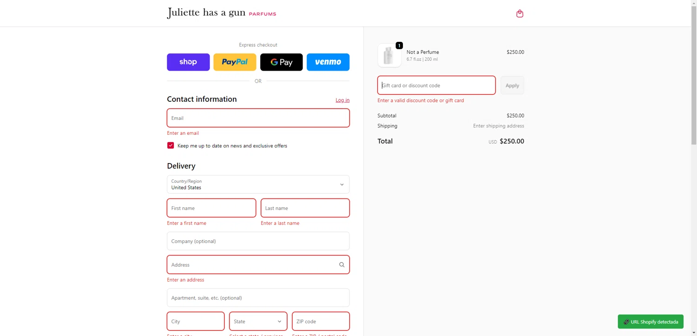Click the 'Enter an address' error text

point(185,280)
